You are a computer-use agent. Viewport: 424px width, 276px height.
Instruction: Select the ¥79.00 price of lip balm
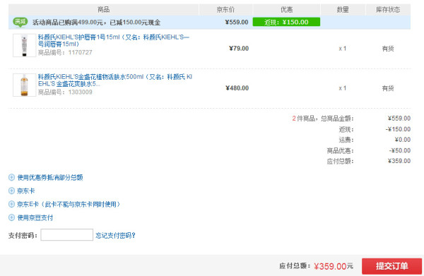(x=239, y=48)
